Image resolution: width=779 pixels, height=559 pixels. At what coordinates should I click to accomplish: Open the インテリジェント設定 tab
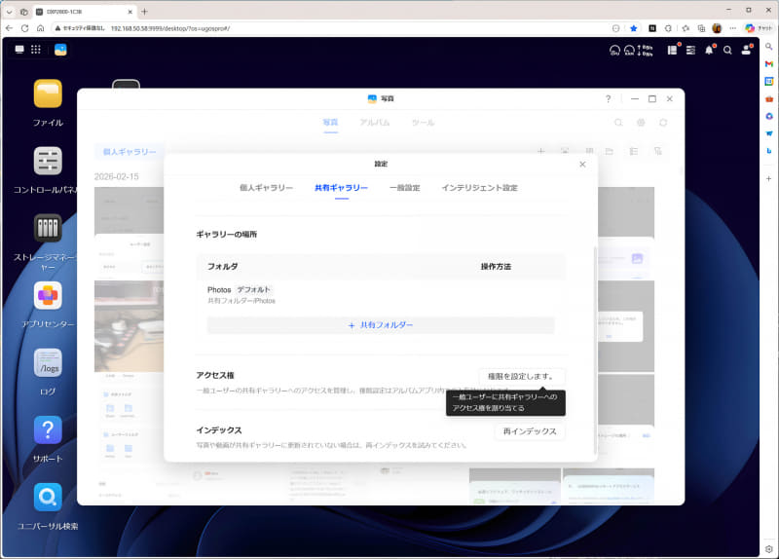[479, 188]
